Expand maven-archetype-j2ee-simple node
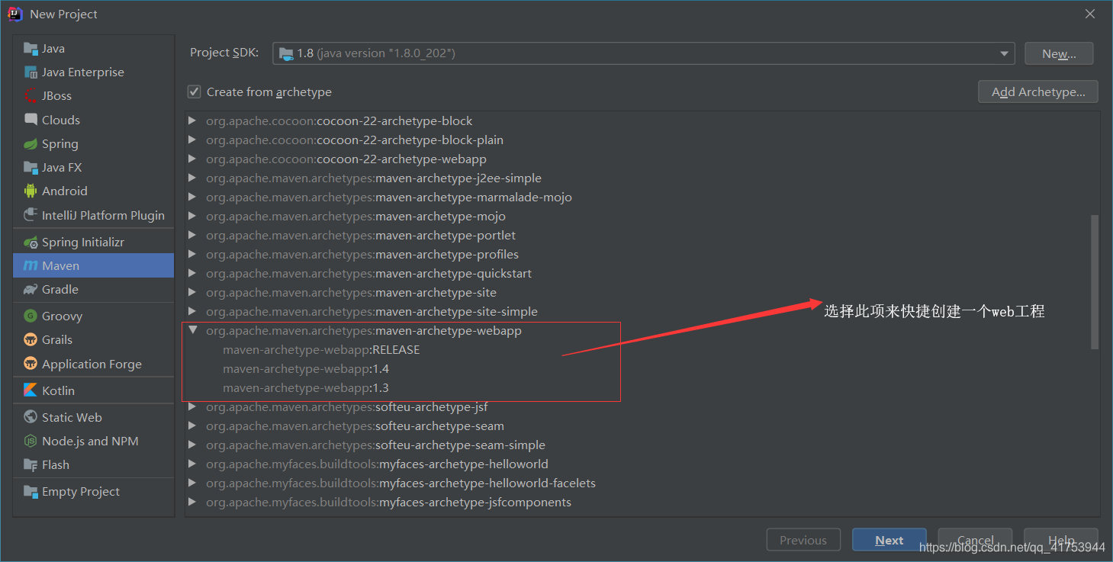Screen dimensions: 1113x562 (192, 178)
